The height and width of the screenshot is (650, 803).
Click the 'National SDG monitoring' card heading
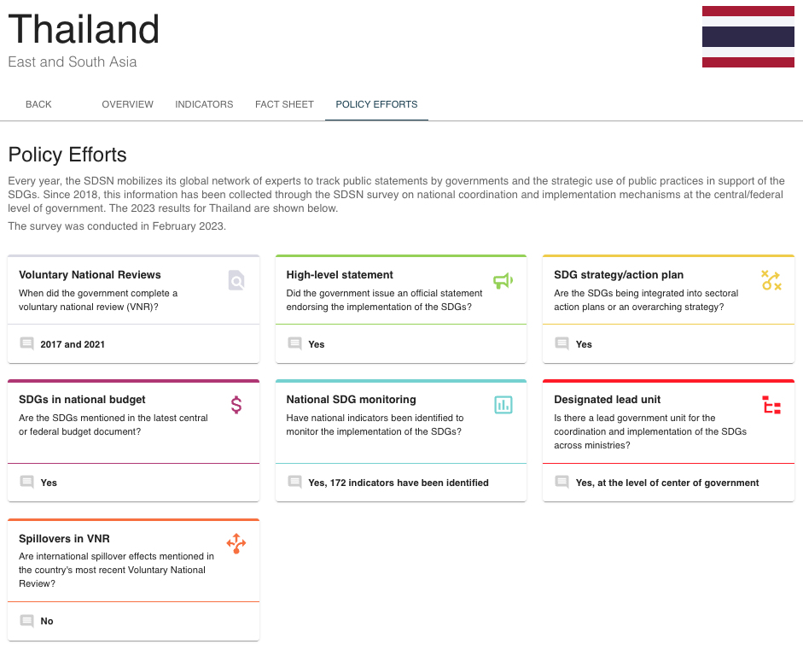click(351, 400)
